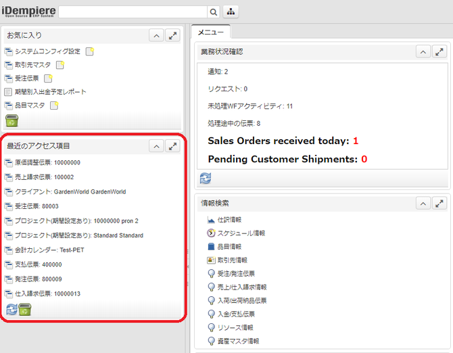The height and width of the screenshot is (353, 453).
Task: Maximize the お気に入り panel
Action: [x=173, y=36]
